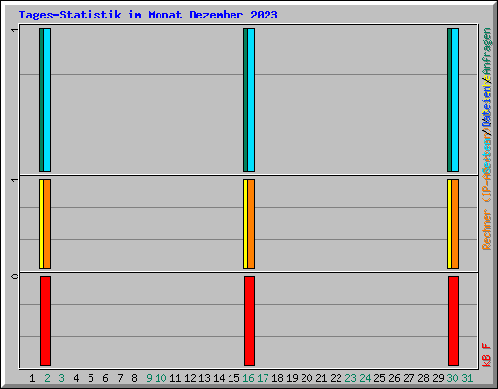498x389 pixels.
Task: Select the orange bar for day 16
Action: pyautogui.click(x=251, y=224)
